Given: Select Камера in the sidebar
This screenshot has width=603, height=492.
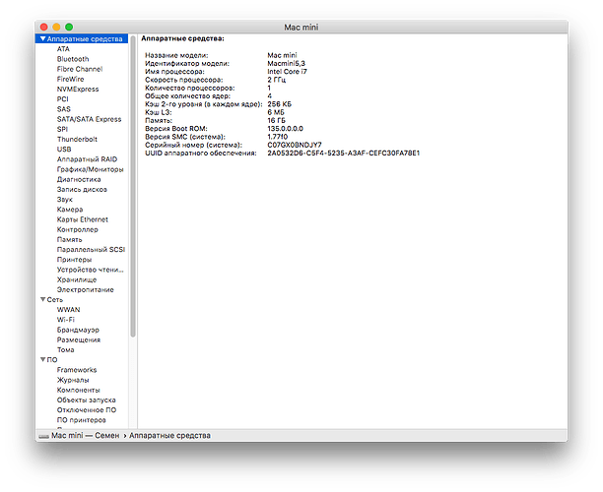Looking at the screenshot, I should coord(70,210).
